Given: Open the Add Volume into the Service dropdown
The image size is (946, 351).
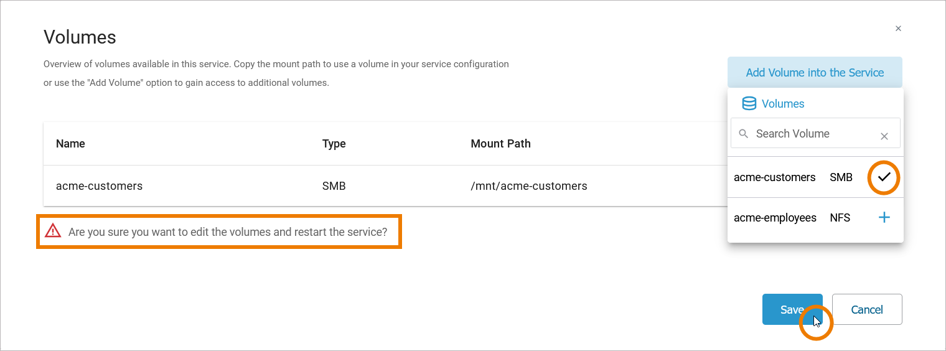Looking at the screenshot, I should 814,73.
